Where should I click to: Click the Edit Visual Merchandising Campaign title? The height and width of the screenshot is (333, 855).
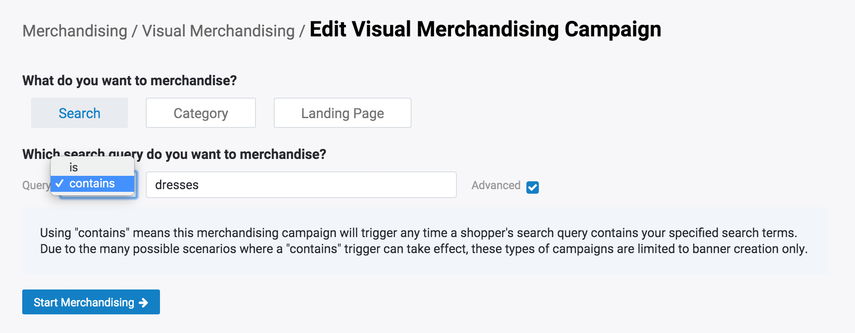pos(485,29)
